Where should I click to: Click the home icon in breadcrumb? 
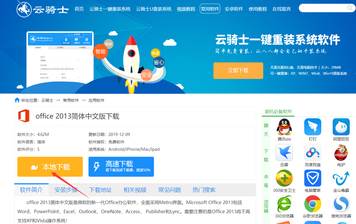click(x=17, y=100)
